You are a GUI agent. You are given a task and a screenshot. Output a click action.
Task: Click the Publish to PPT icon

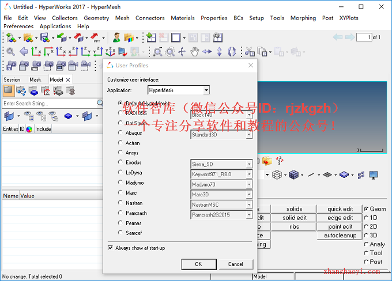coord(95,38)
